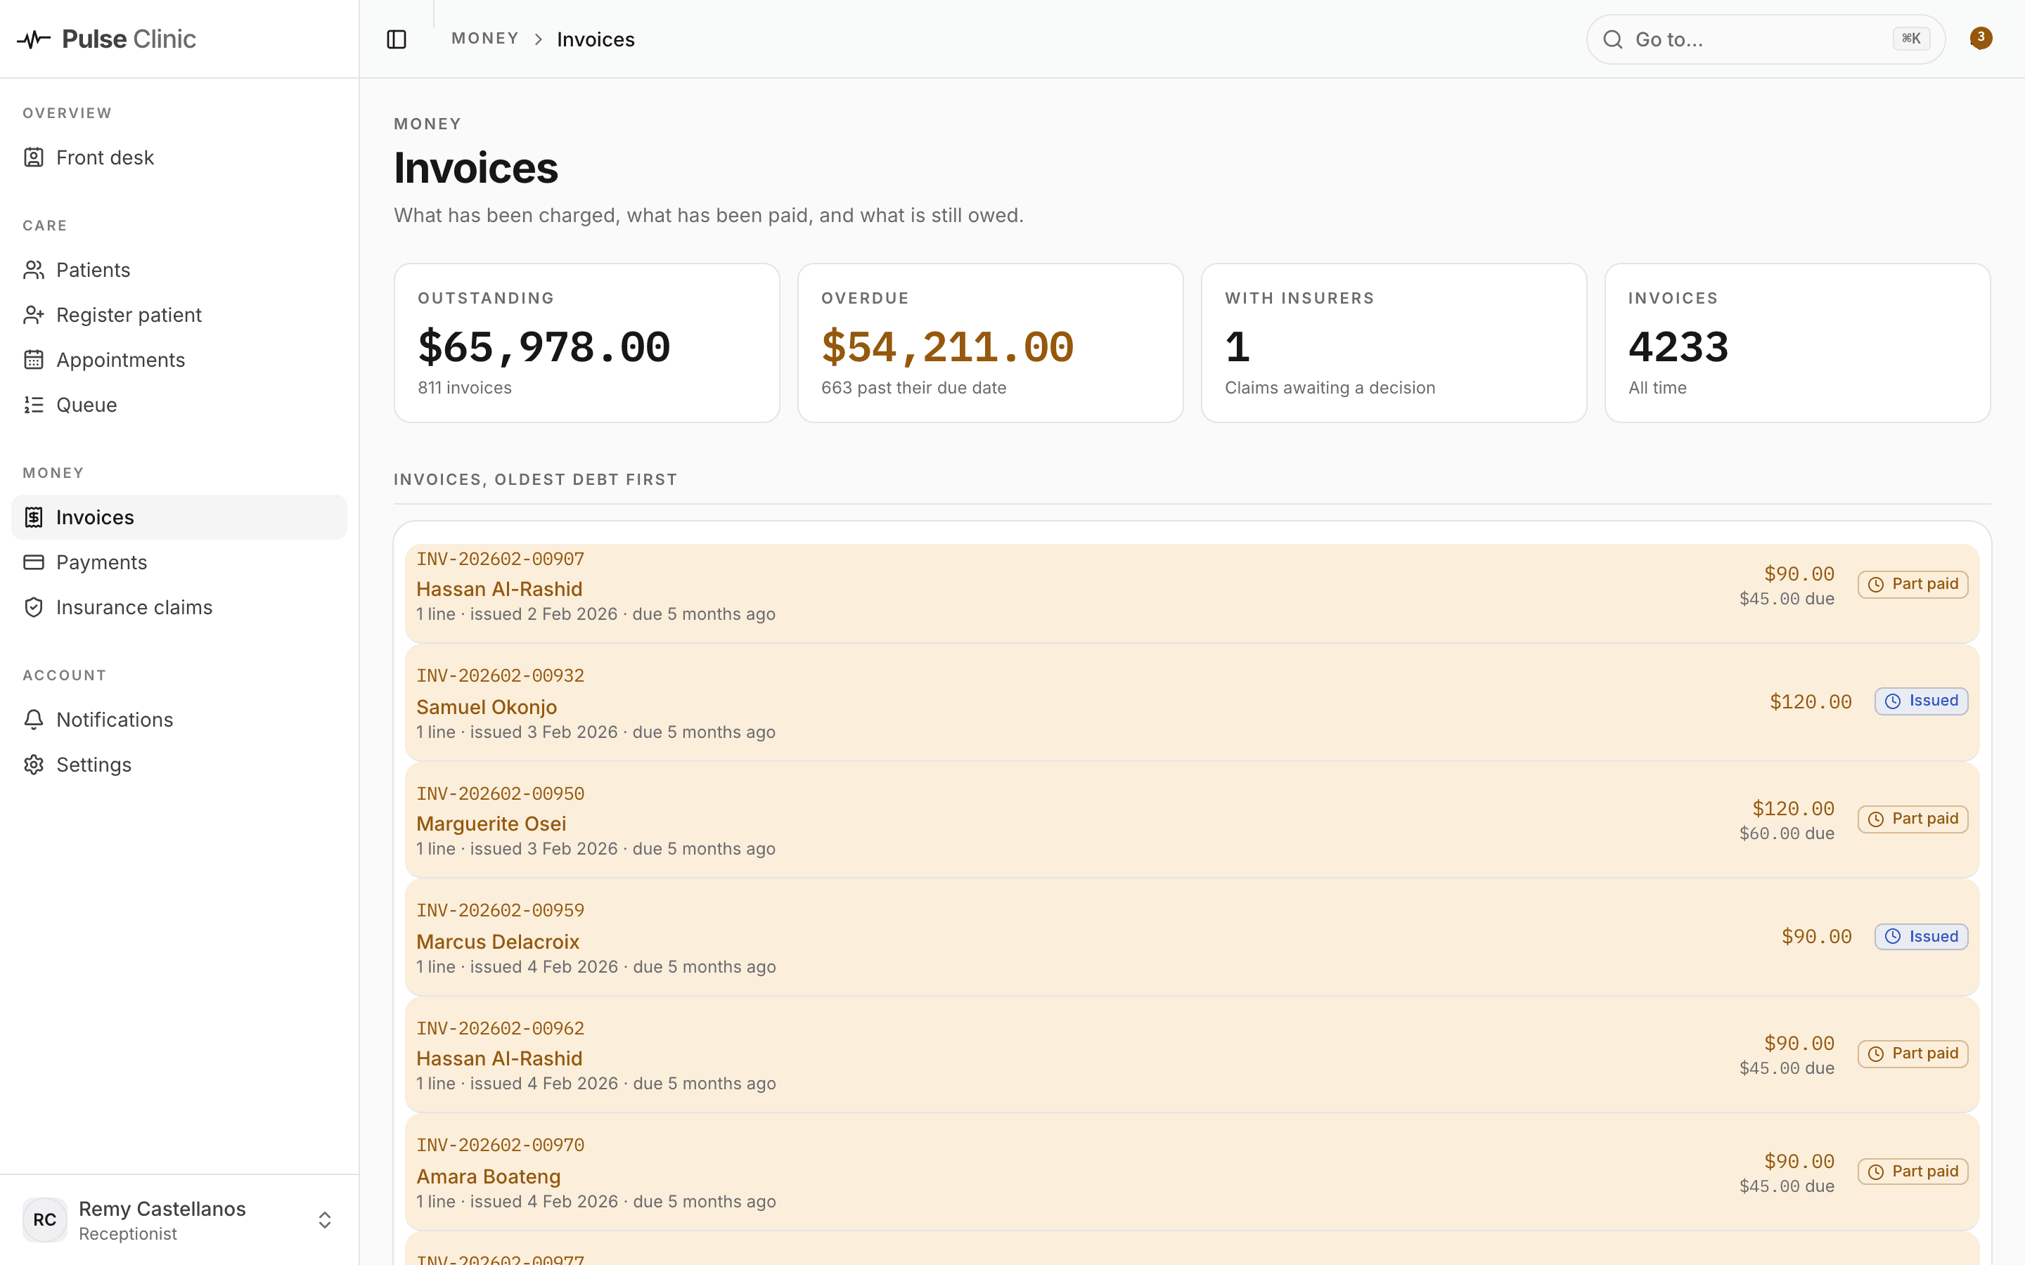The image size is (2025, 1265).
Task: Click the Invoices receipt icon
Action: pyautogui.click(x=34, y=517)
